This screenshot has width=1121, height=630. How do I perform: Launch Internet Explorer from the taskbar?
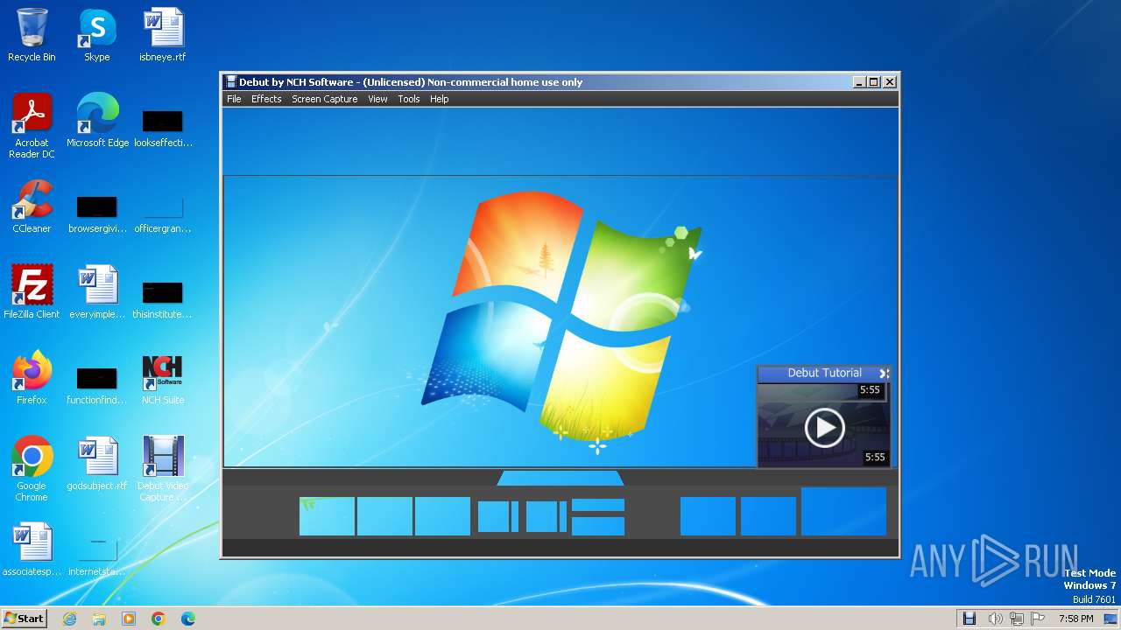coord(69,619)
